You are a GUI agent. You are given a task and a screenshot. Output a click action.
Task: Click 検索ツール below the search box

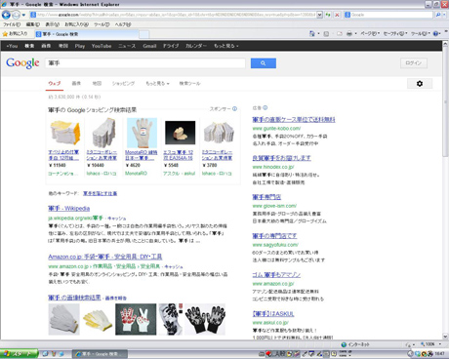[189, 84]
